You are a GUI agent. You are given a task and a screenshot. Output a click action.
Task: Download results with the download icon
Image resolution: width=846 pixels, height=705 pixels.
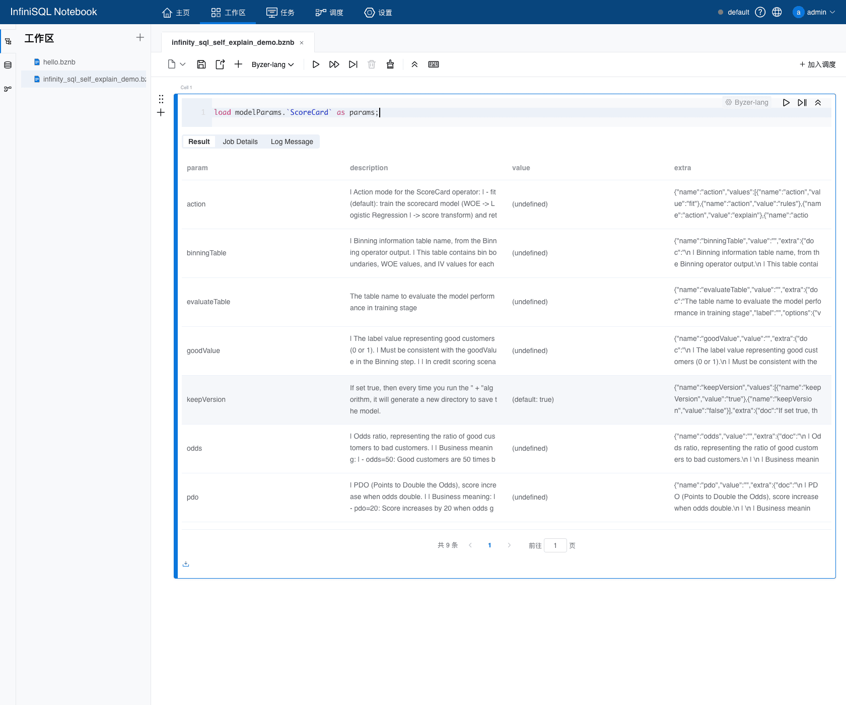[x=186, y=564]
